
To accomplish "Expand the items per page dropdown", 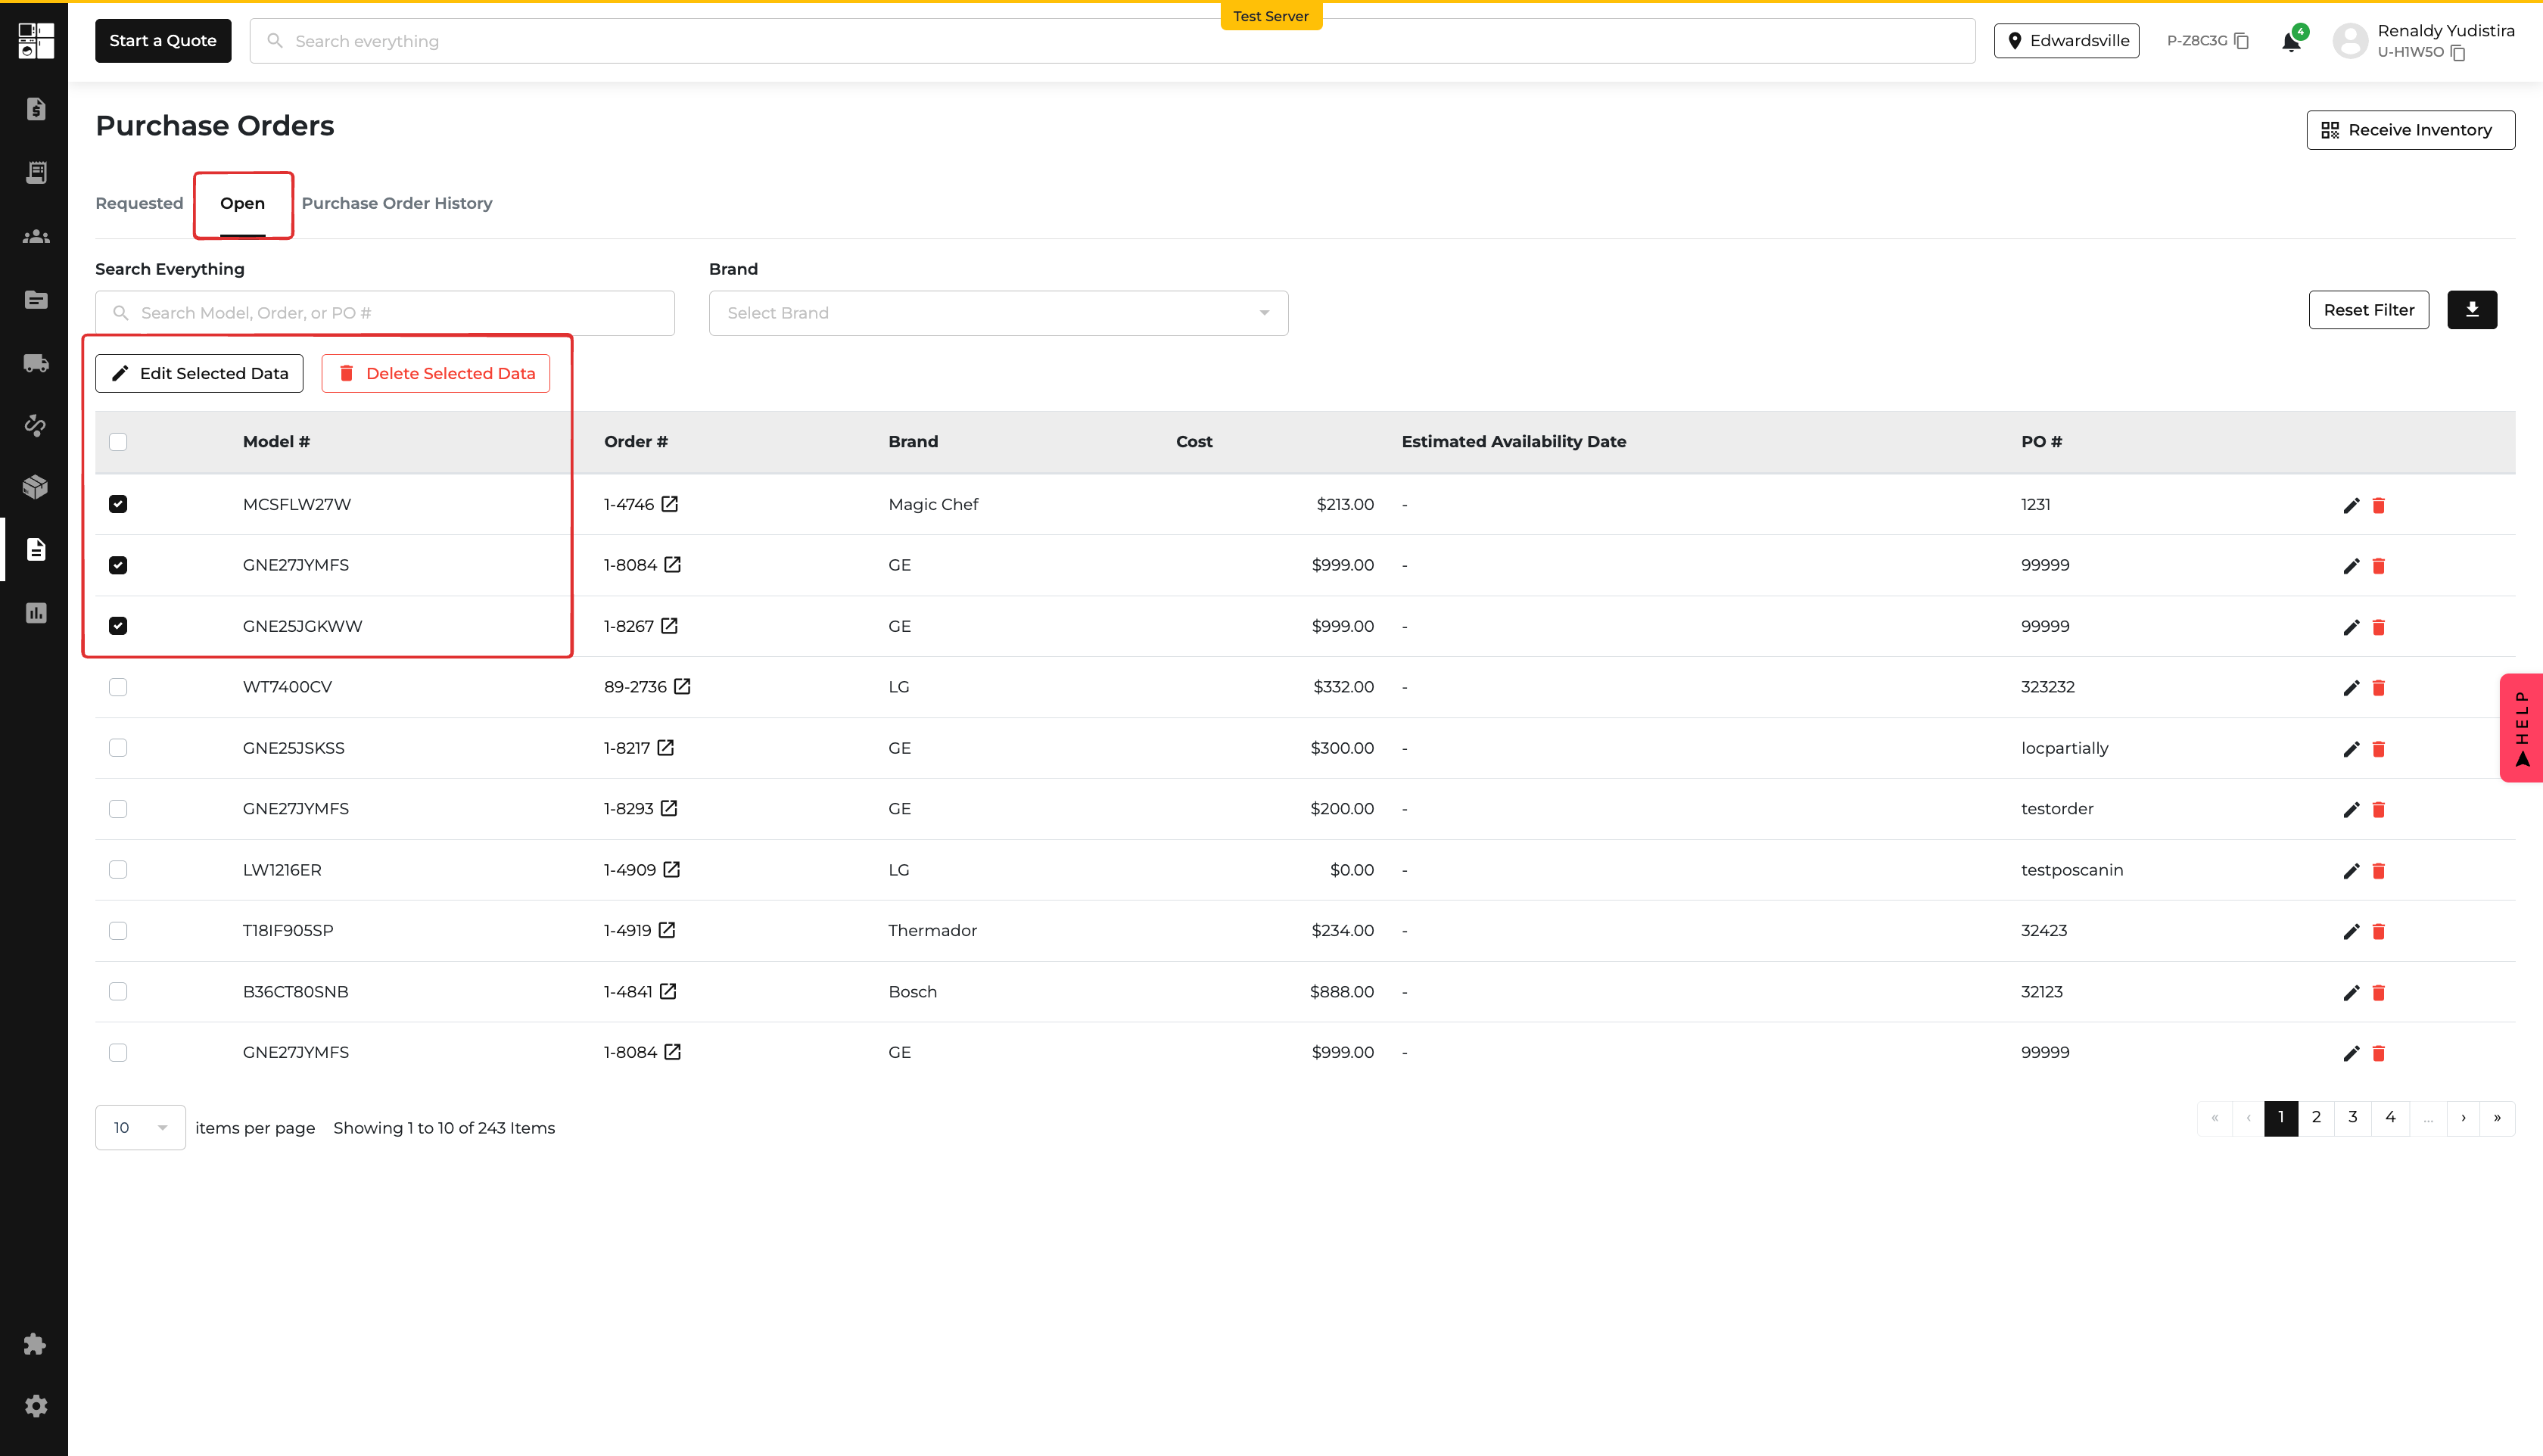I will [x=140, y=1128].
